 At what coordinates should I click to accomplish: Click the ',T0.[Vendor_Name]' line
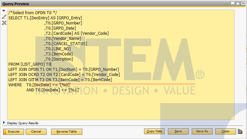(63, 39)
